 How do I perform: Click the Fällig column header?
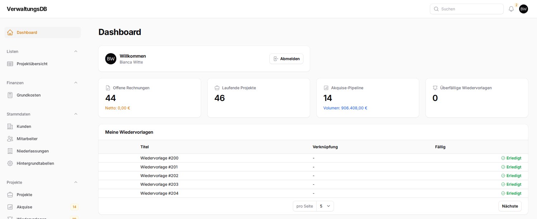tap(440, 147)
